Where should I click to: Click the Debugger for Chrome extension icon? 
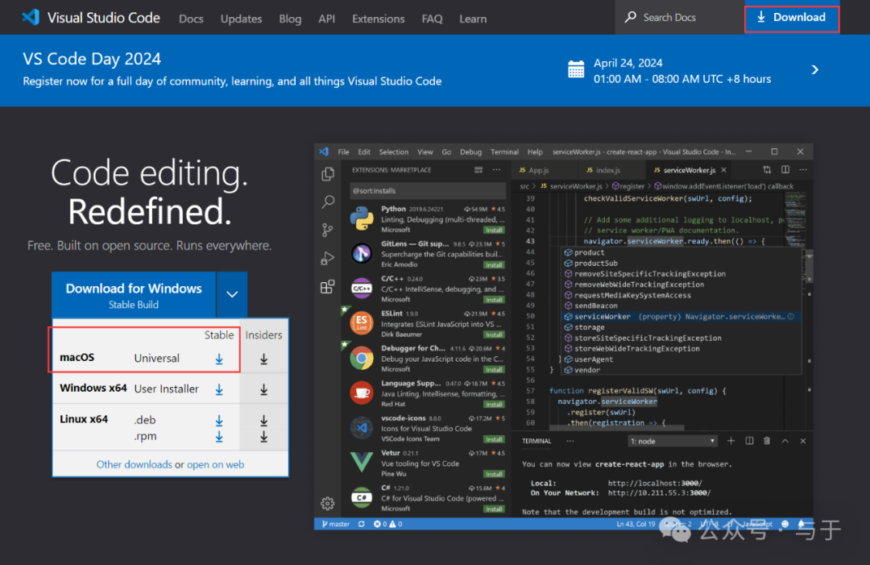pyautogui.click(x=362, y=358)
